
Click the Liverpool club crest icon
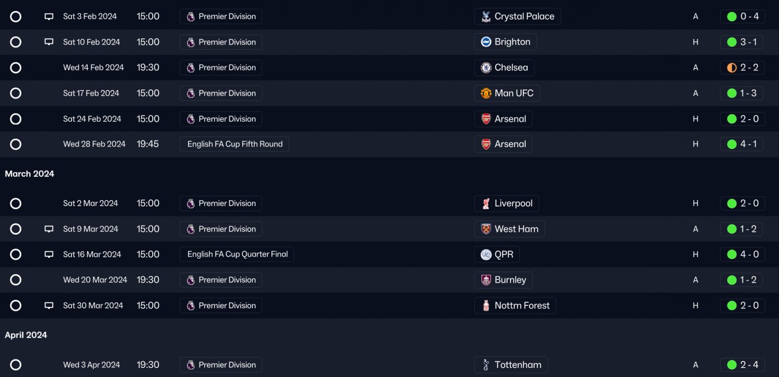click(x=486, y=204)
